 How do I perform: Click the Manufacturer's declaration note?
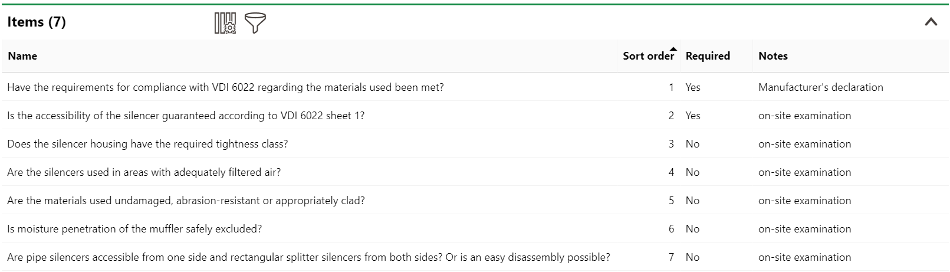click(x=820, y=87)
